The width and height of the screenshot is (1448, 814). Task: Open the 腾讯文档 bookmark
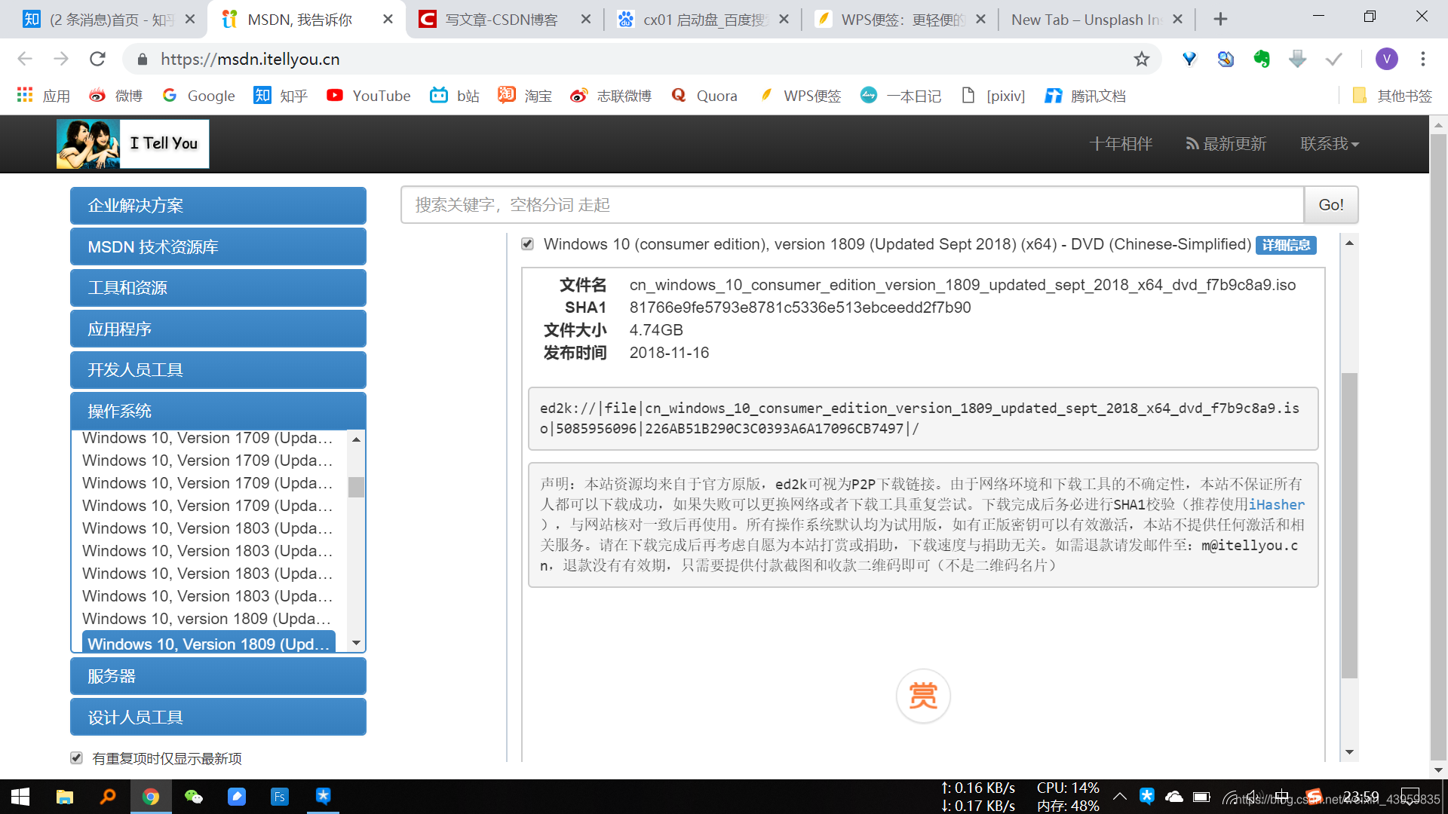pyautogui.click(x=1085, y=96)
